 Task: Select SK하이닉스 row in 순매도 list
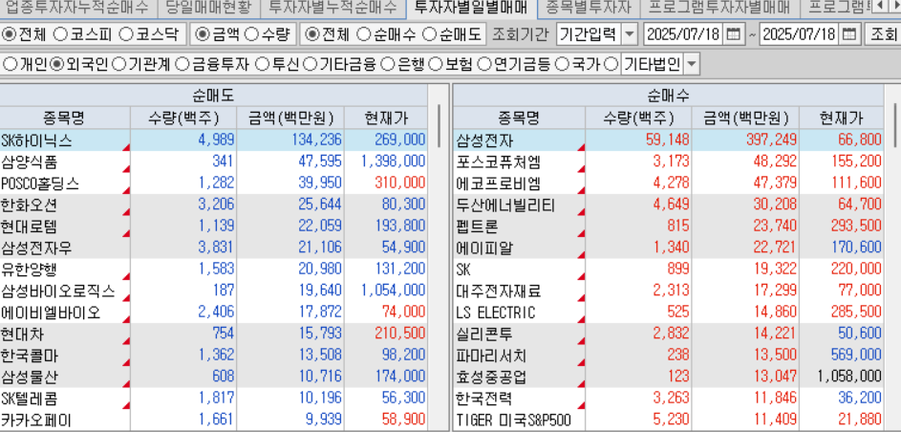tap(214, 140)
